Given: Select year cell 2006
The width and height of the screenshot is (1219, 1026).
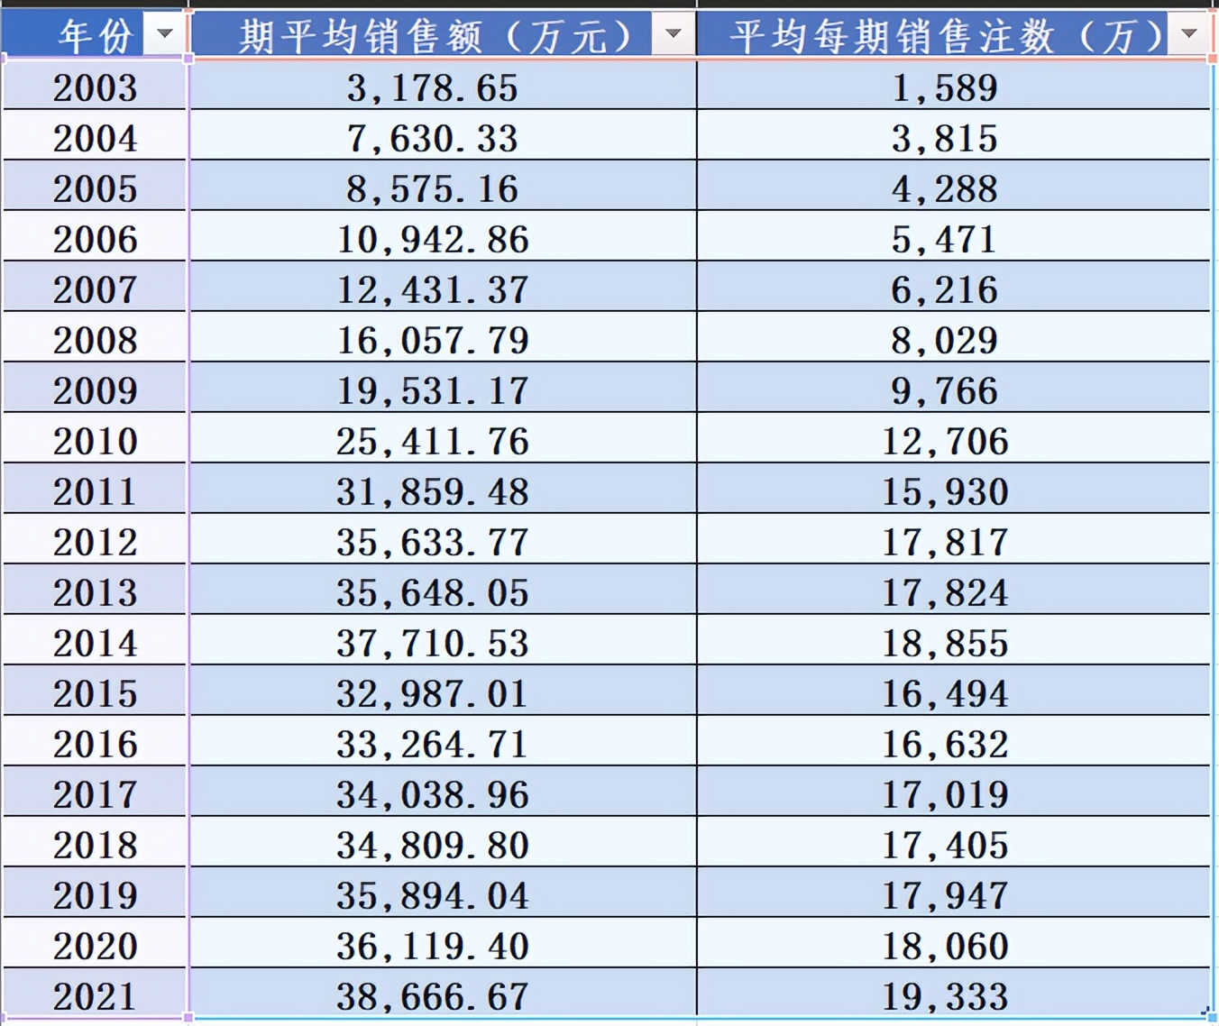Looking at the screenshot, I should (x=95, y=238).
